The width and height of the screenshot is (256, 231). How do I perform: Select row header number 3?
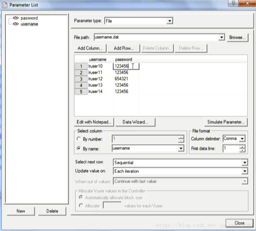pyautogui.click(x=81, y=79)
